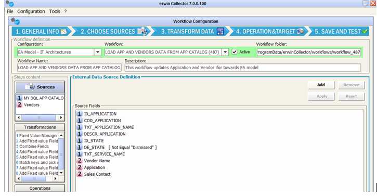Uncheck the Active checkbox
This screenshot has width=377, height=196.
pyautogui.click(x=235, y=52)
